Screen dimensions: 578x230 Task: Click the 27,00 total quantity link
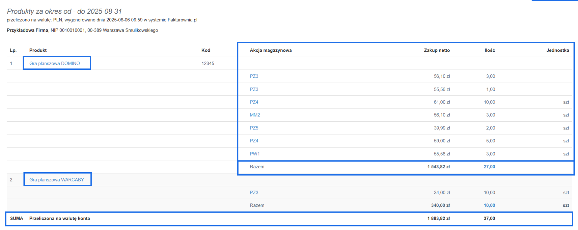click(x=489, y=167)
